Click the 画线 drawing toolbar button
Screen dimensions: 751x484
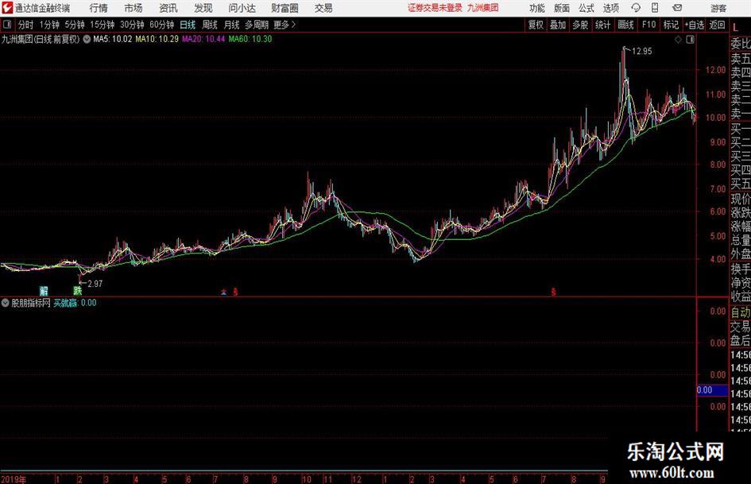[626, 25]
